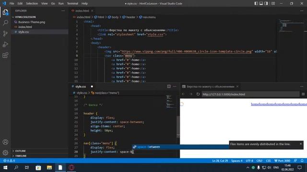307x172 pixels.
Task: Open the preview browser menu icon
Action: click(303, 94)
